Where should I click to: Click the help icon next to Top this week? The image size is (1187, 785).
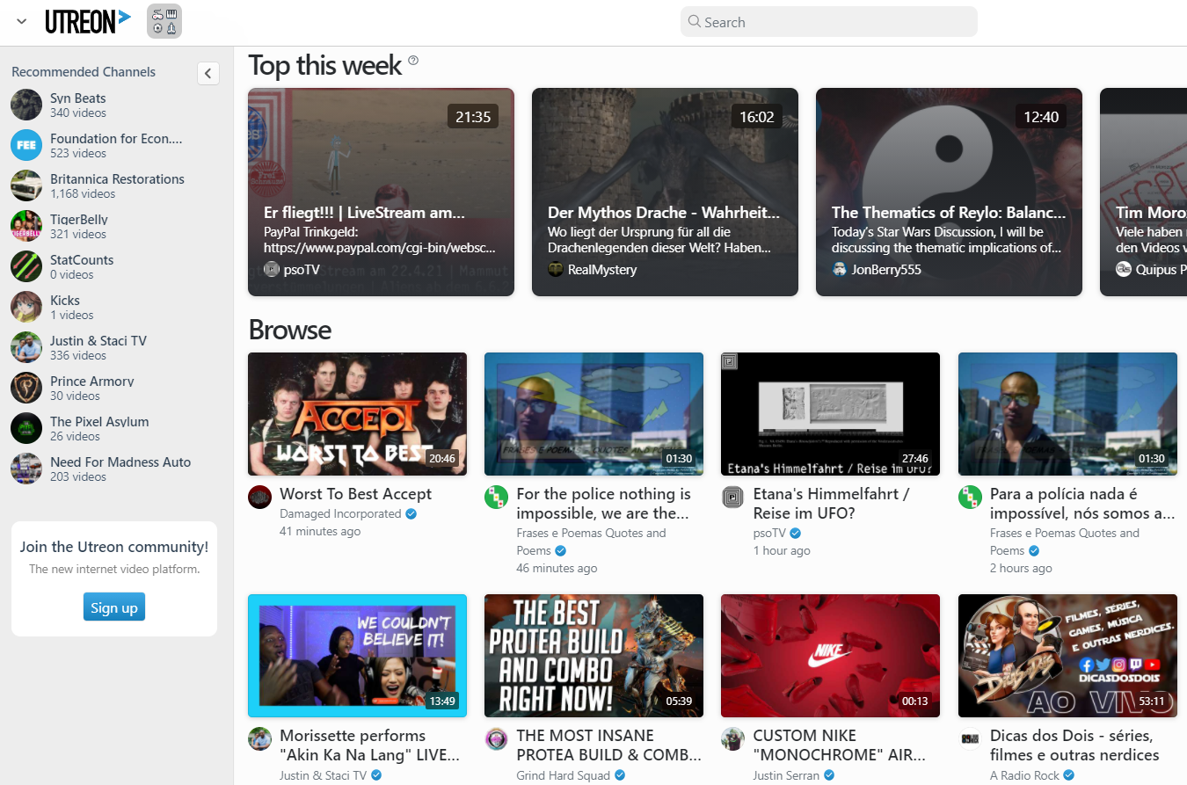(413, 61)
